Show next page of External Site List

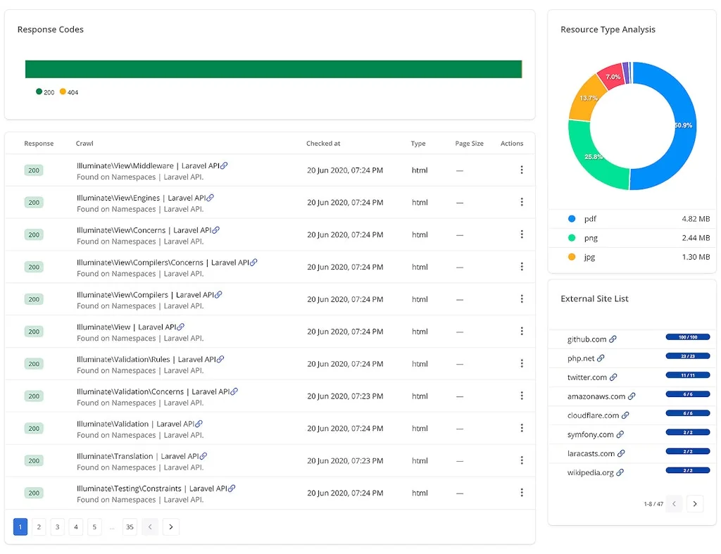pos(695,503)
